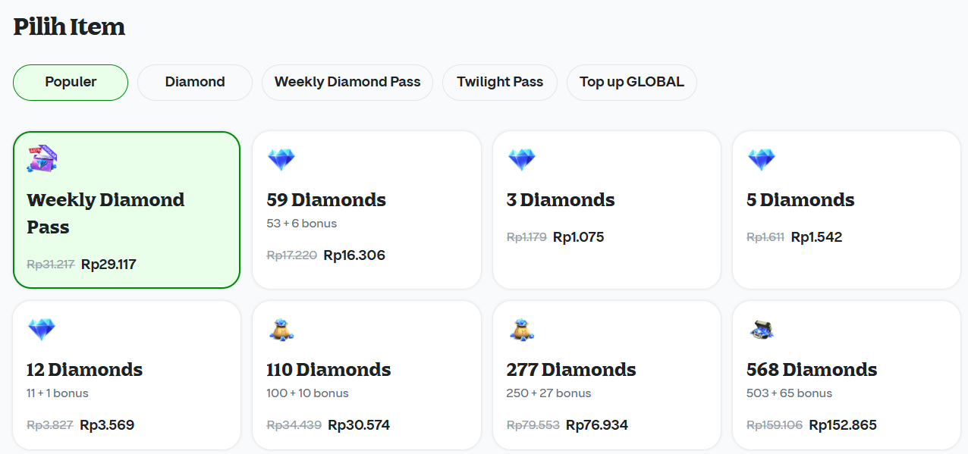Viewport: 968px width, 454px height.
Task: Select the 59 Diamonds package
Action: [x=366, y=209]
